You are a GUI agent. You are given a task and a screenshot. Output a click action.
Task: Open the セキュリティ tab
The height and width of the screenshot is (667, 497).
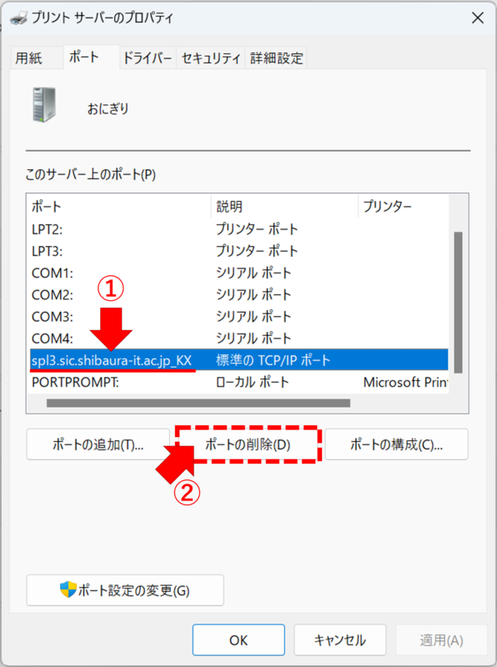[x=211, y=58]
